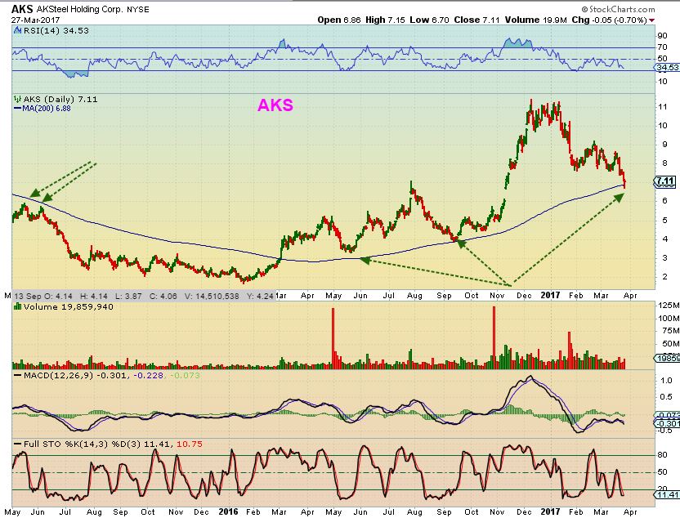Click the -0.228 MACD signal value
The height and width of the screenshot is (518, 680).
148,375
